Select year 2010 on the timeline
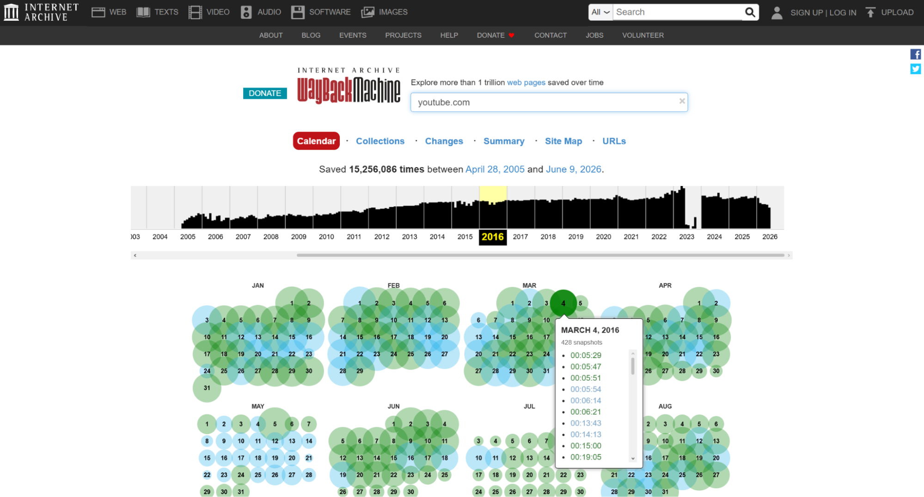Image resolution: width=924 pixels, height=497 pixels. 326,237
